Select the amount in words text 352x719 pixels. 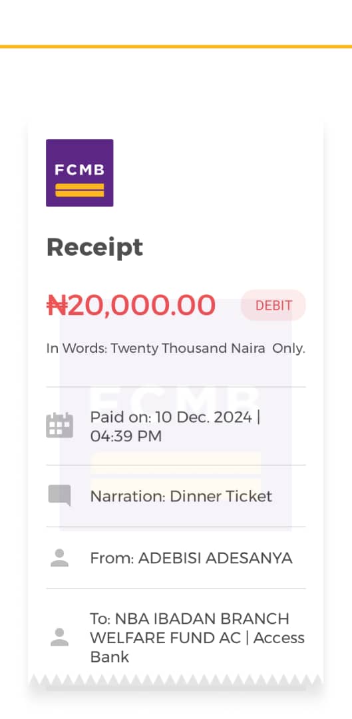click(x=176, y=348)
